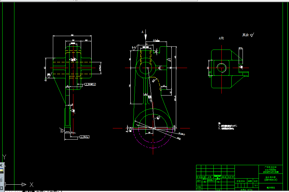
Task: Select the 186.41 vertical dimension
Action: (175, 98)
